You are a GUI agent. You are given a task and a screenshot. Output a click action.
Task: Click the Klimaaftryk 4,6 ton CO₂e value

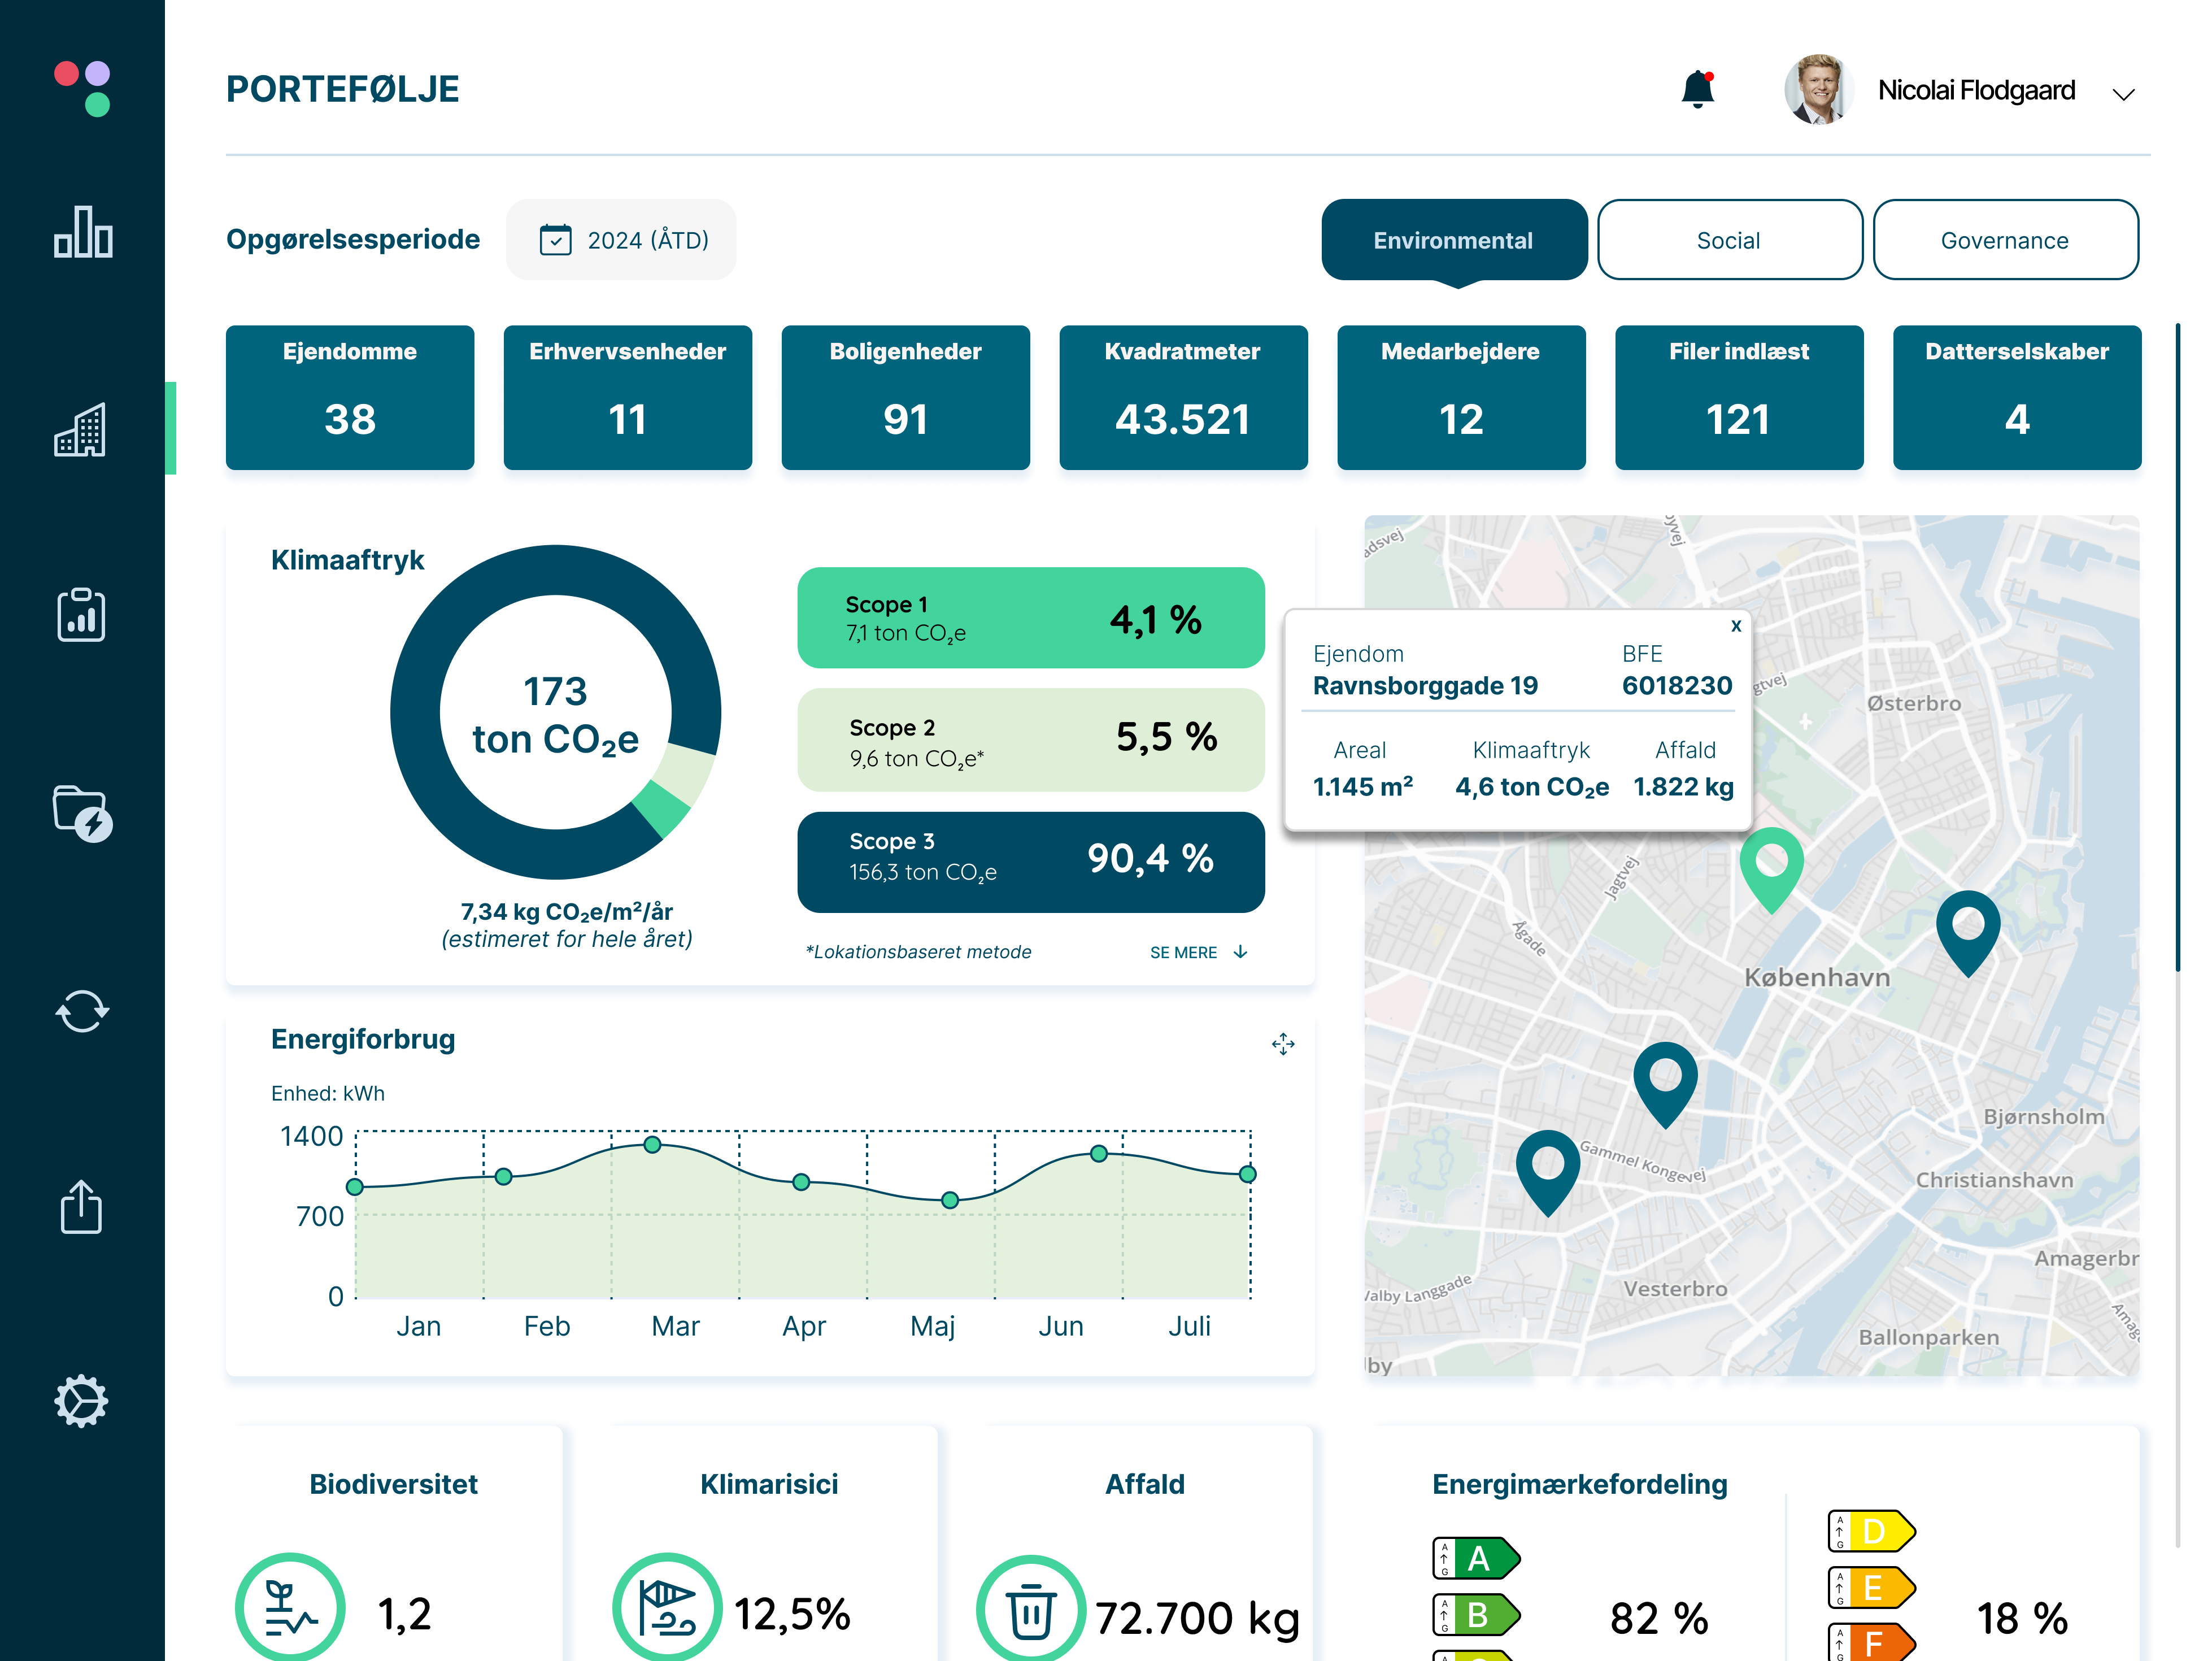click(x=1532, y=787)
